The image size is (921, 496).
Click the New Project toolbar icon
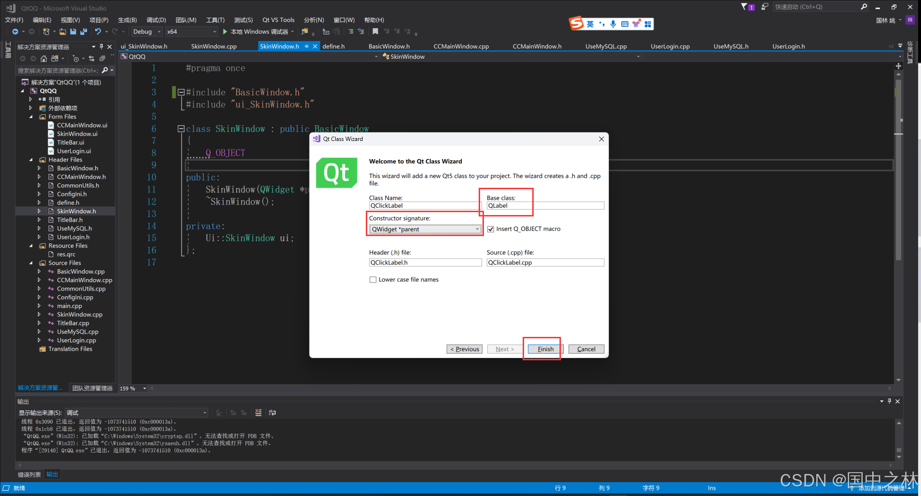point(46,32)
